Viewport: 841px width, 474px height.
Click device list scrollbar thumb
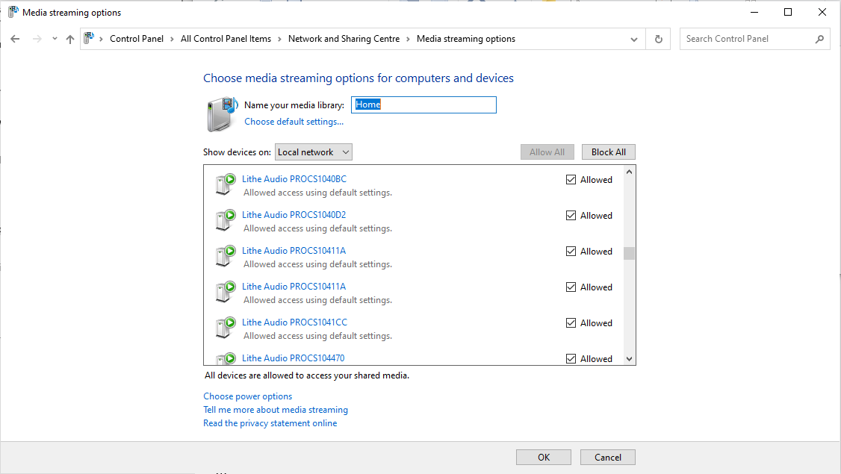click(629, 253)
